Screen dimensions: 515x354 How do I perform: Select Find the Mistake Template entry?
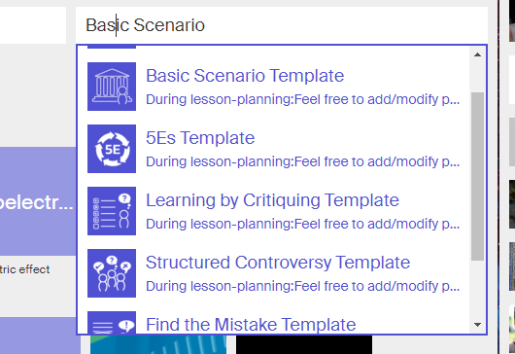tap(251, 325)
